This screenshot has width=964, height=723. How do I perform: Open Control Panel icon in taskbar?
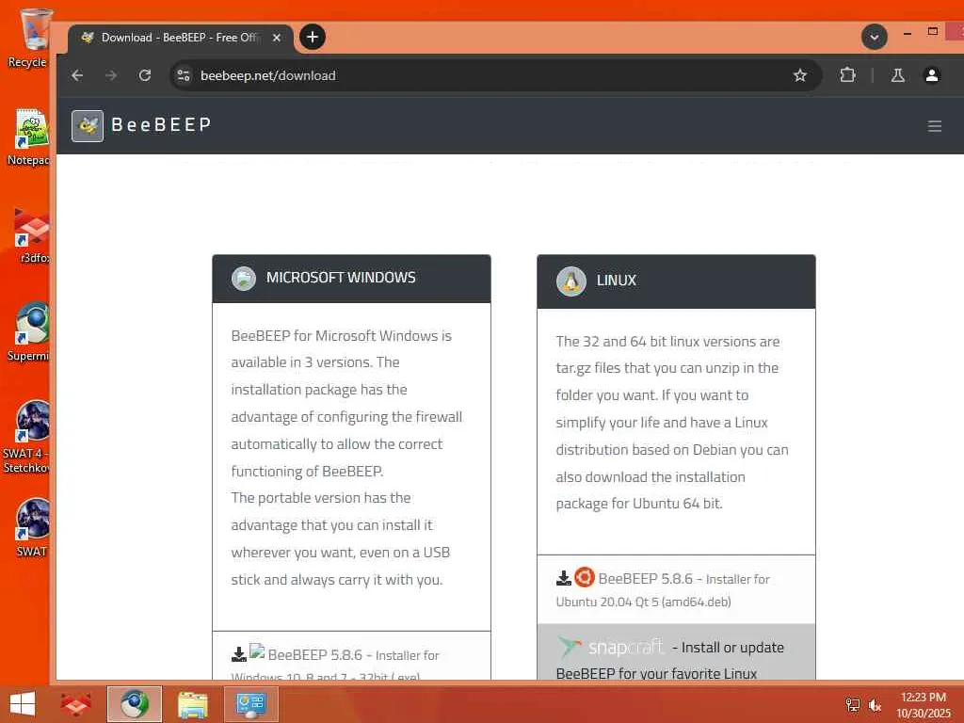(250, 704)
